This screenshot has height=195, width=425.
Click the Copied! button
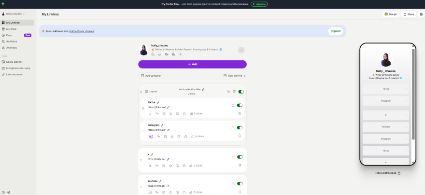[x=335, y=31]
